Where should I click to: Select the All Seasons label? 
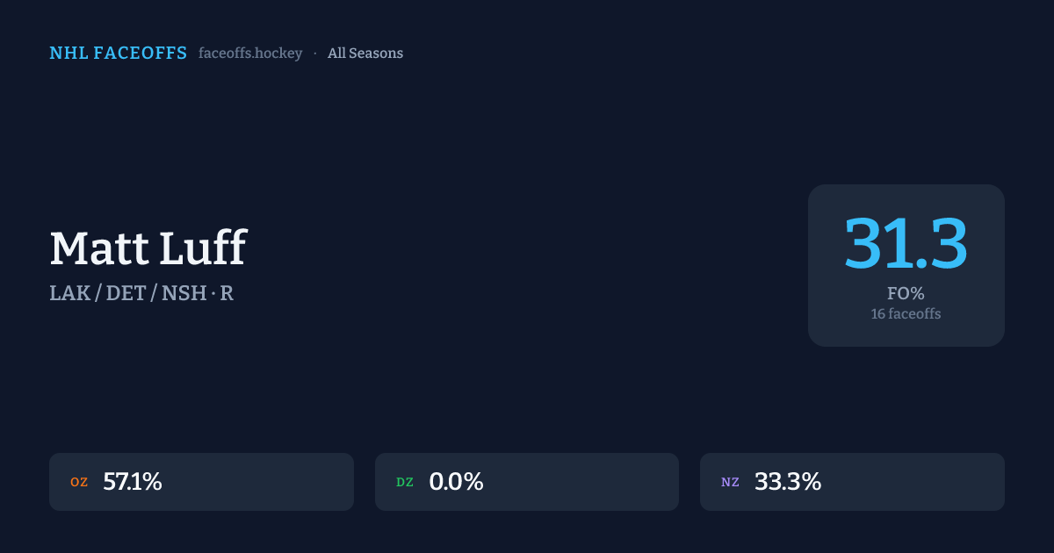[x=365, y=54]
